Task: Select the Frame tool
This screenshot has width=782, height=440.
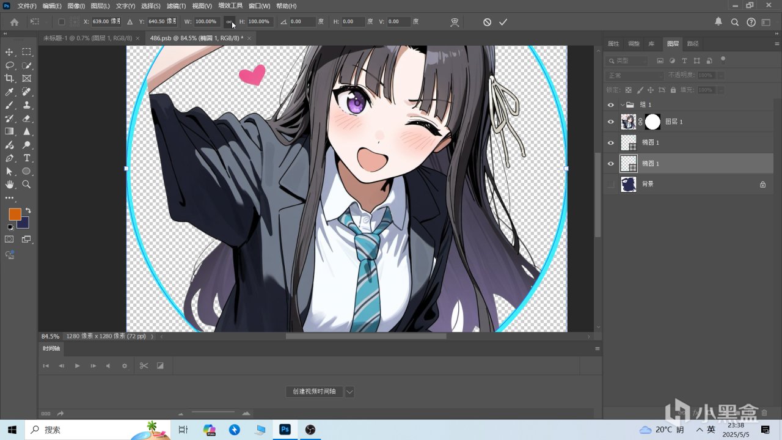Action: click(27, 78)
